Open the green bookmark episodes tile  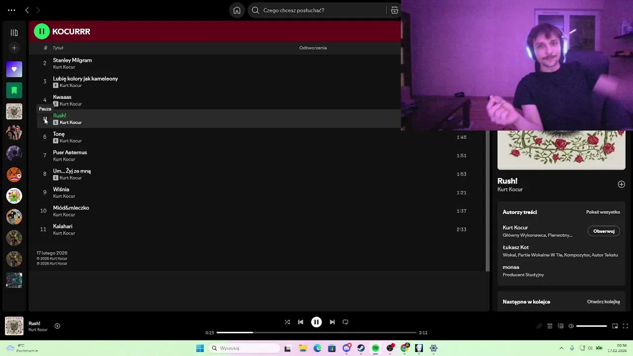tap(14, 90)
